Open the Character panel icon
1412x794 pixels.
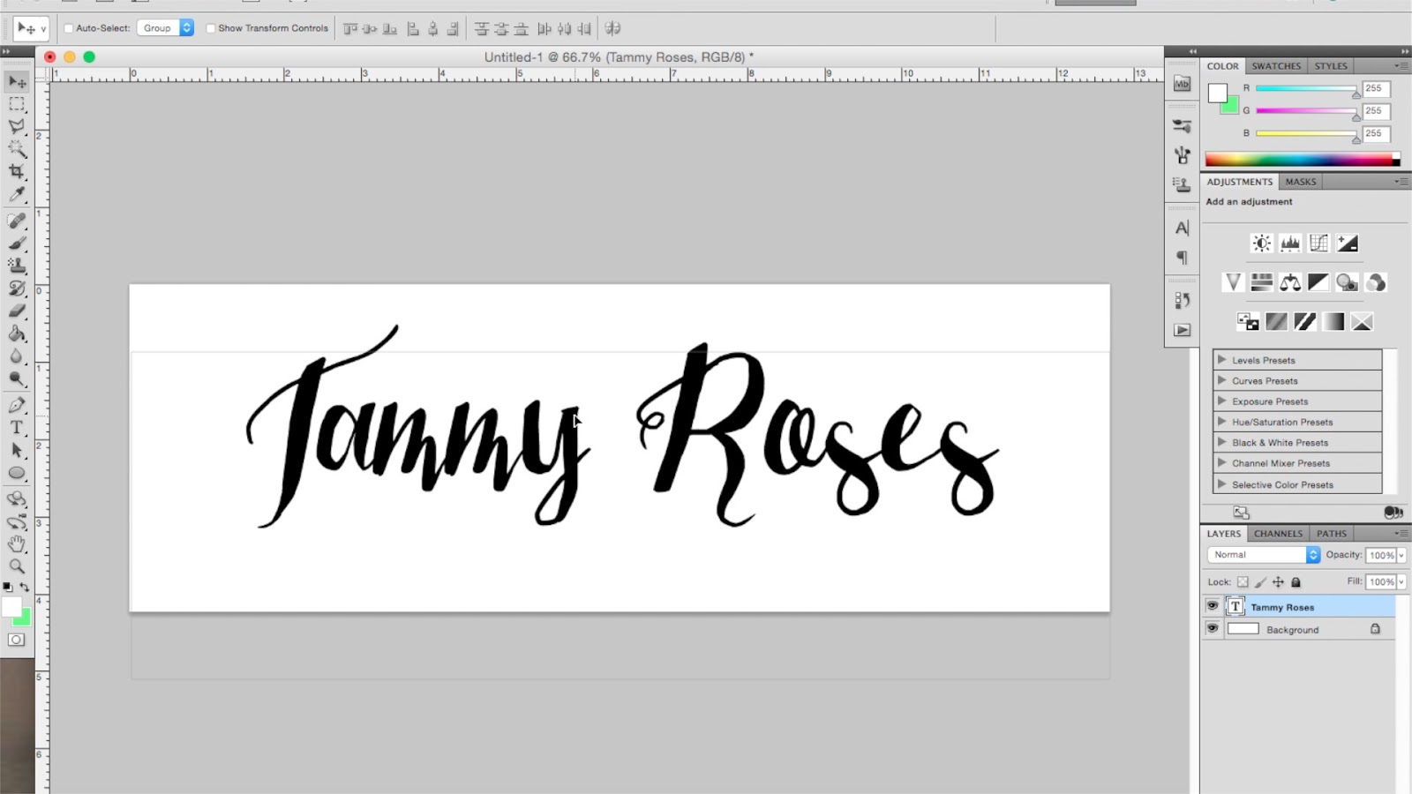coord(1183,228)
